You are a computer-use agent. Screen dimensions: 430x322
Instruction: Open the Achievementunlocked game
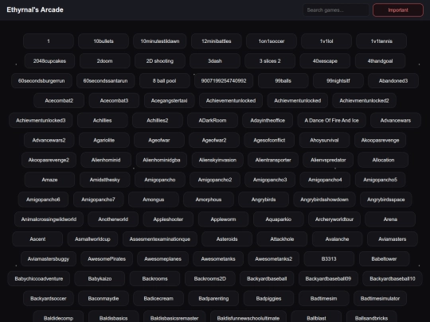[231, 100]
